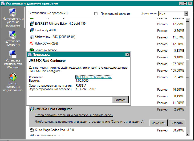The height and width of the screenshot is (141, 194).
Task: Click version value 1.00.0000 in dialog
Action: tap(82, 81)
